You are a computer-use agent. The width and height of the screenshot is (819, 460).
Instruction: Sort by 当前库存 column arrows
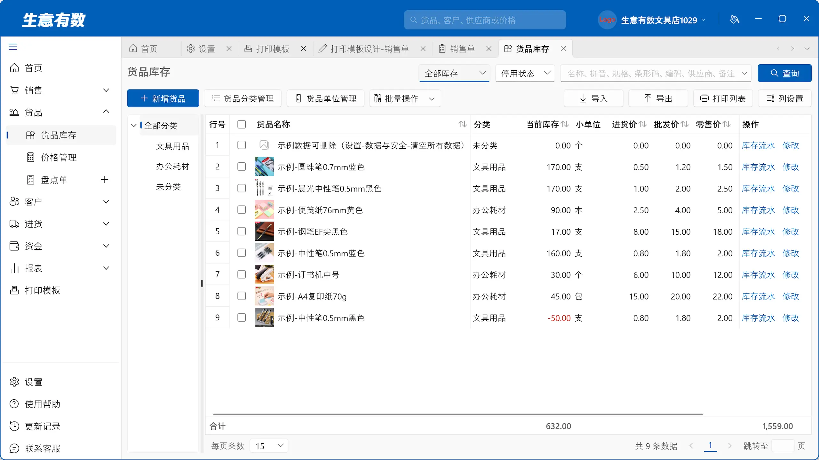(x=565, y=124)
